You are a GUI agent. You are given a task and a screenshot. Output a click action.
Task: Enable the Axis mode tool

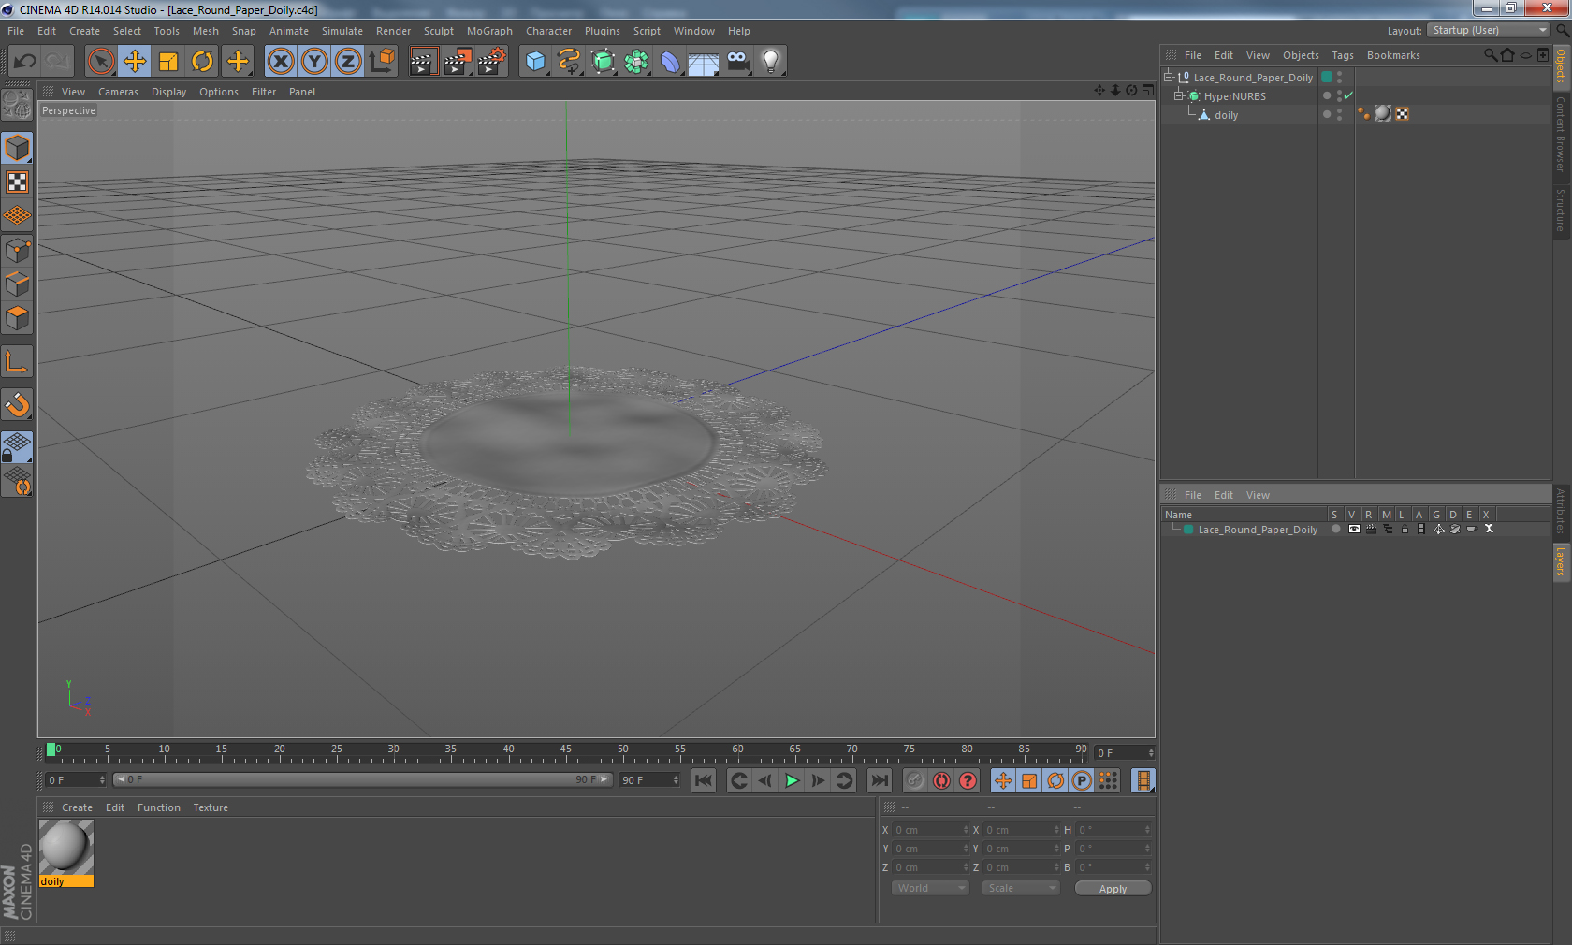[18, 361]
